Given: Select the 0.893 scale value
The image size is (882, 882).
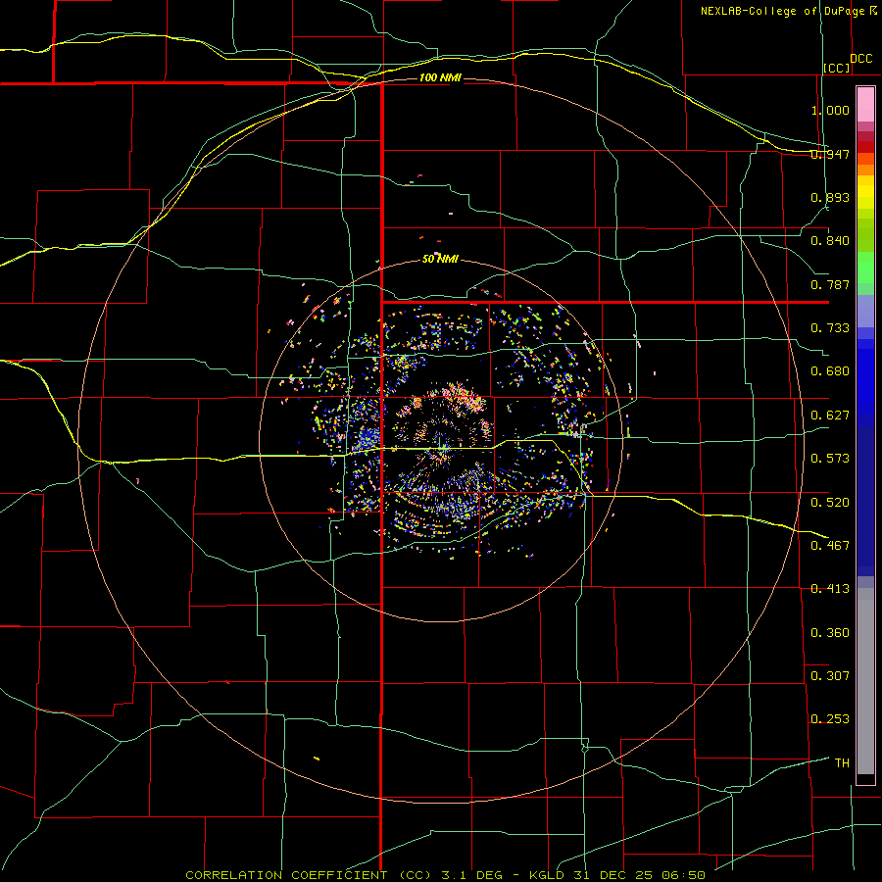Looking at the screenshot, I should point(830,197).
